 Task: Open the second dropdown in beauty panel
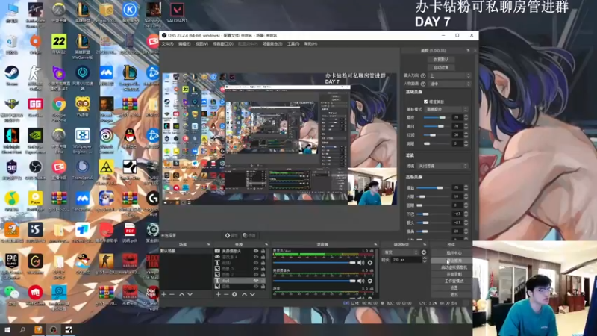(449, 84)
